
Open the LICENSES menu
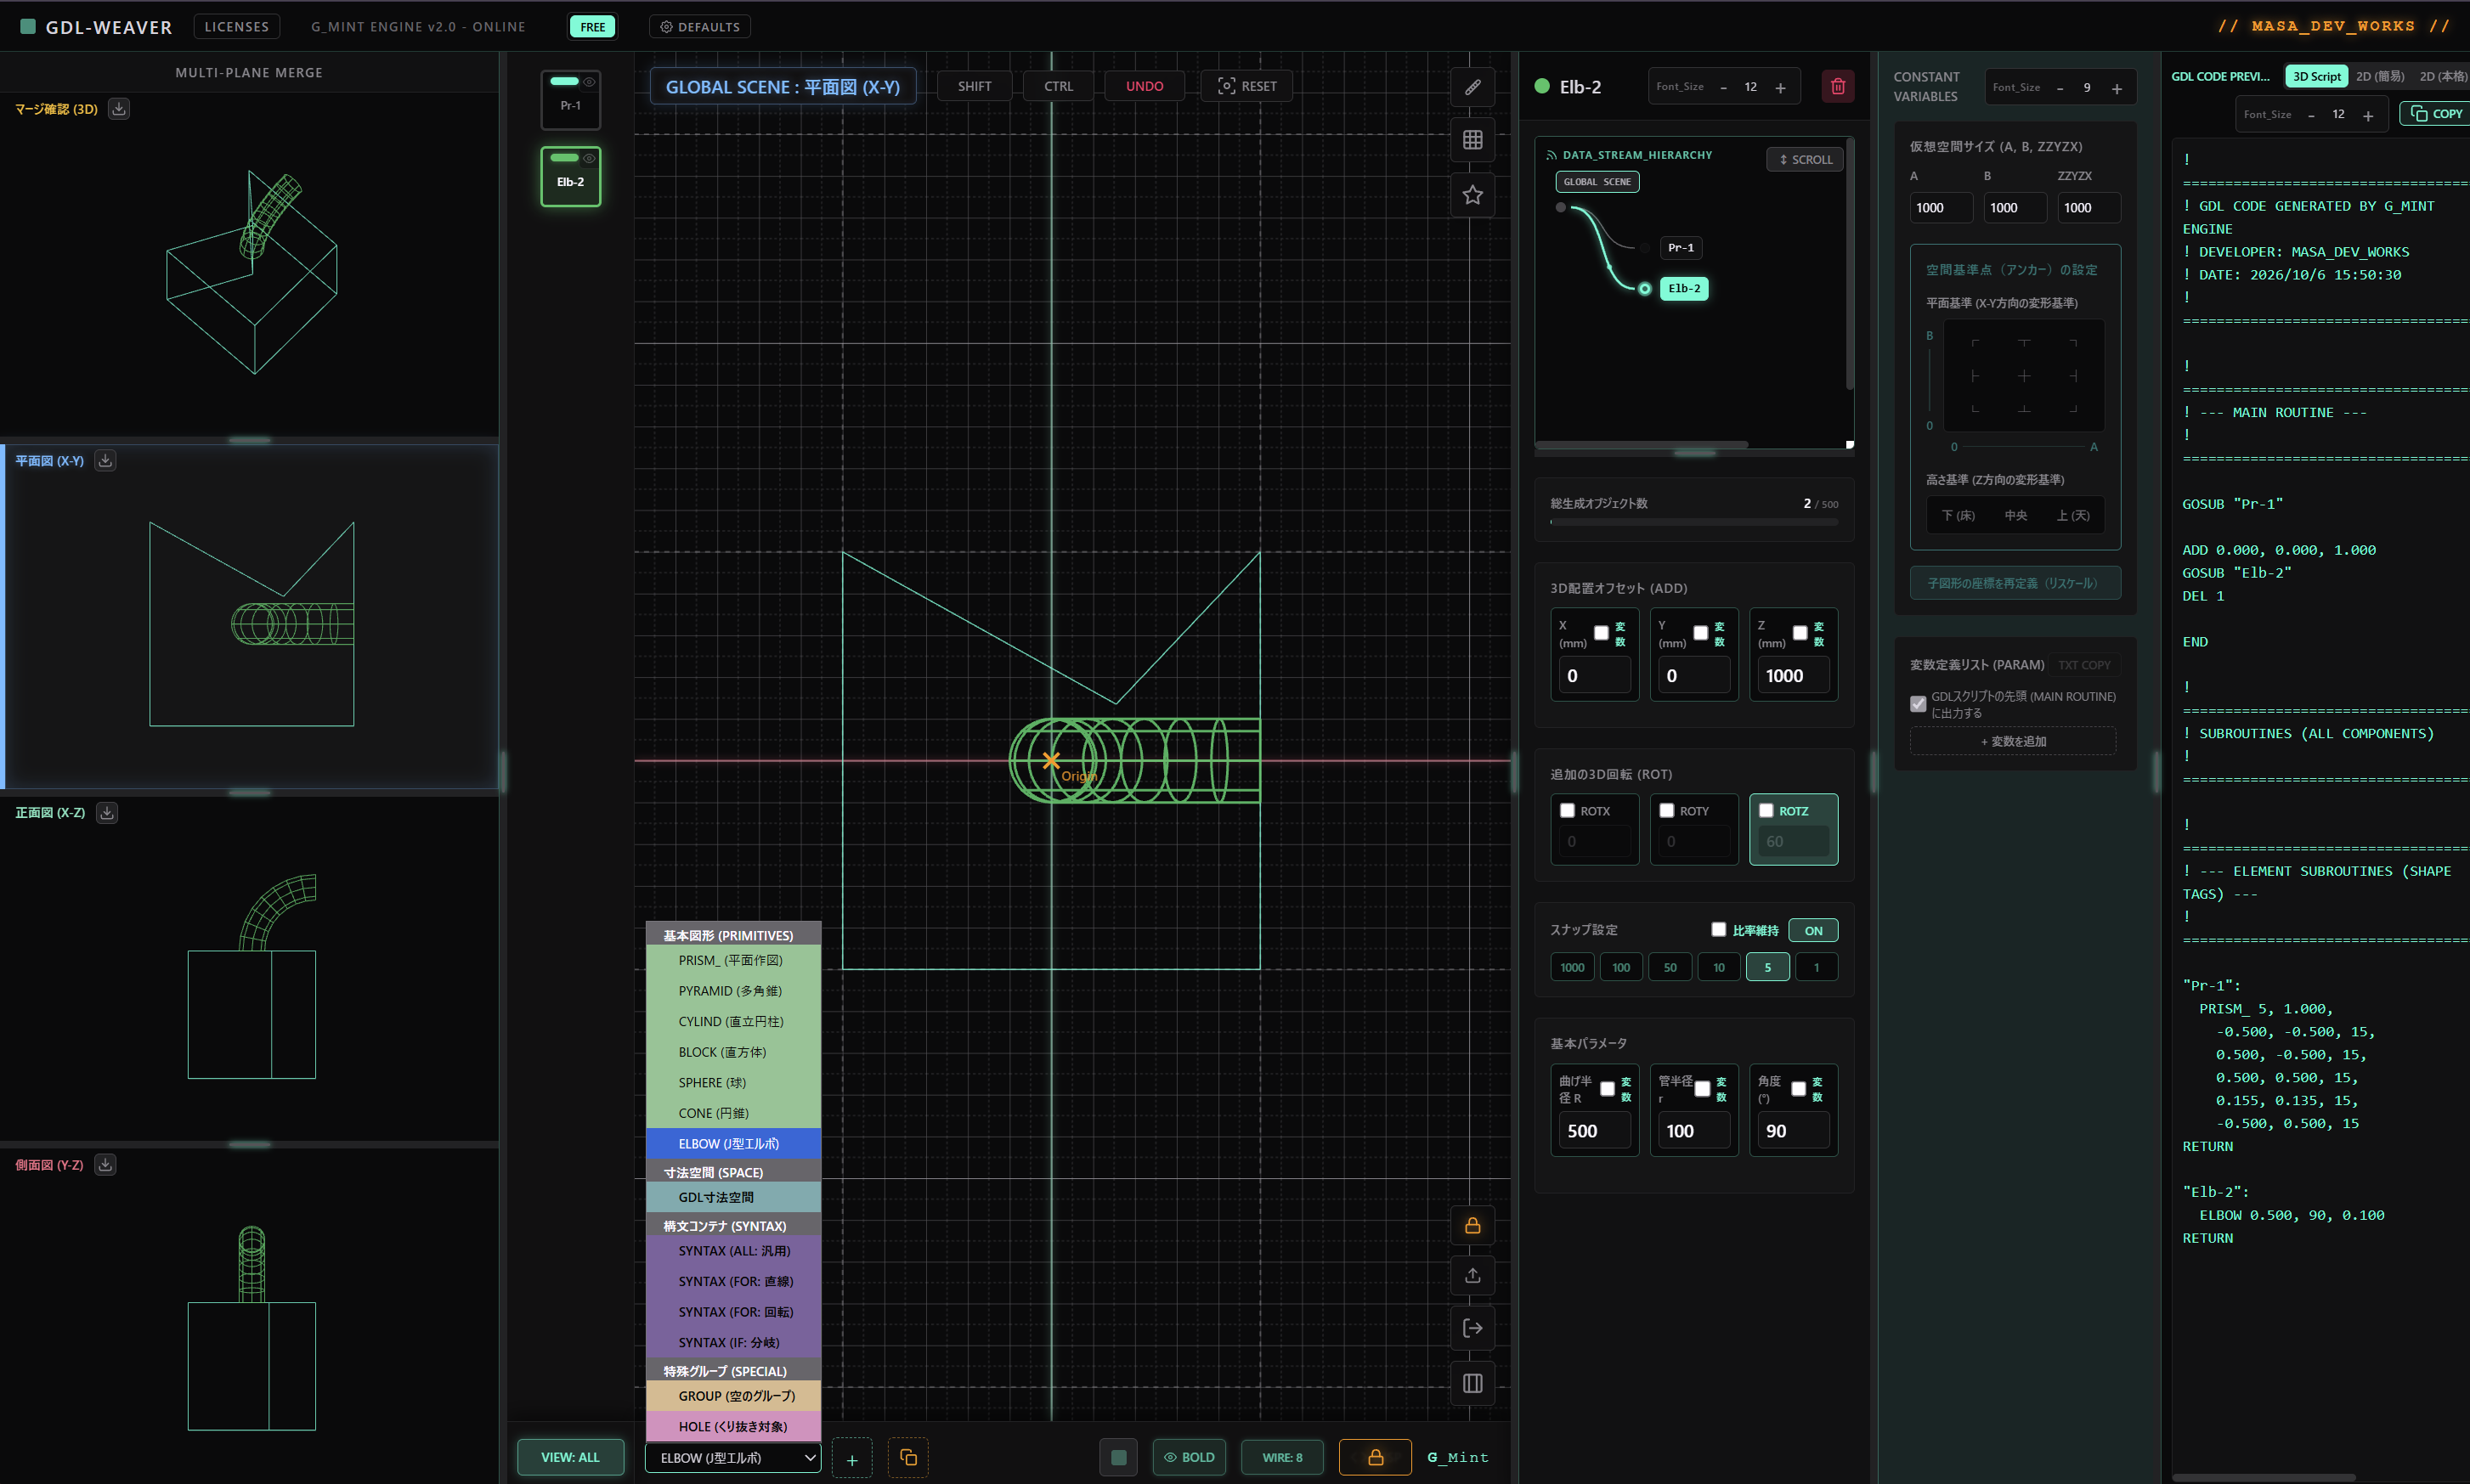tap(236, 27)
